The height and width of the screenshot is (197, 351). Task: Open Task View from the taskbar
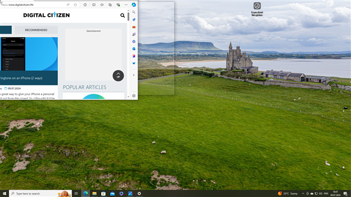point(76,193)
